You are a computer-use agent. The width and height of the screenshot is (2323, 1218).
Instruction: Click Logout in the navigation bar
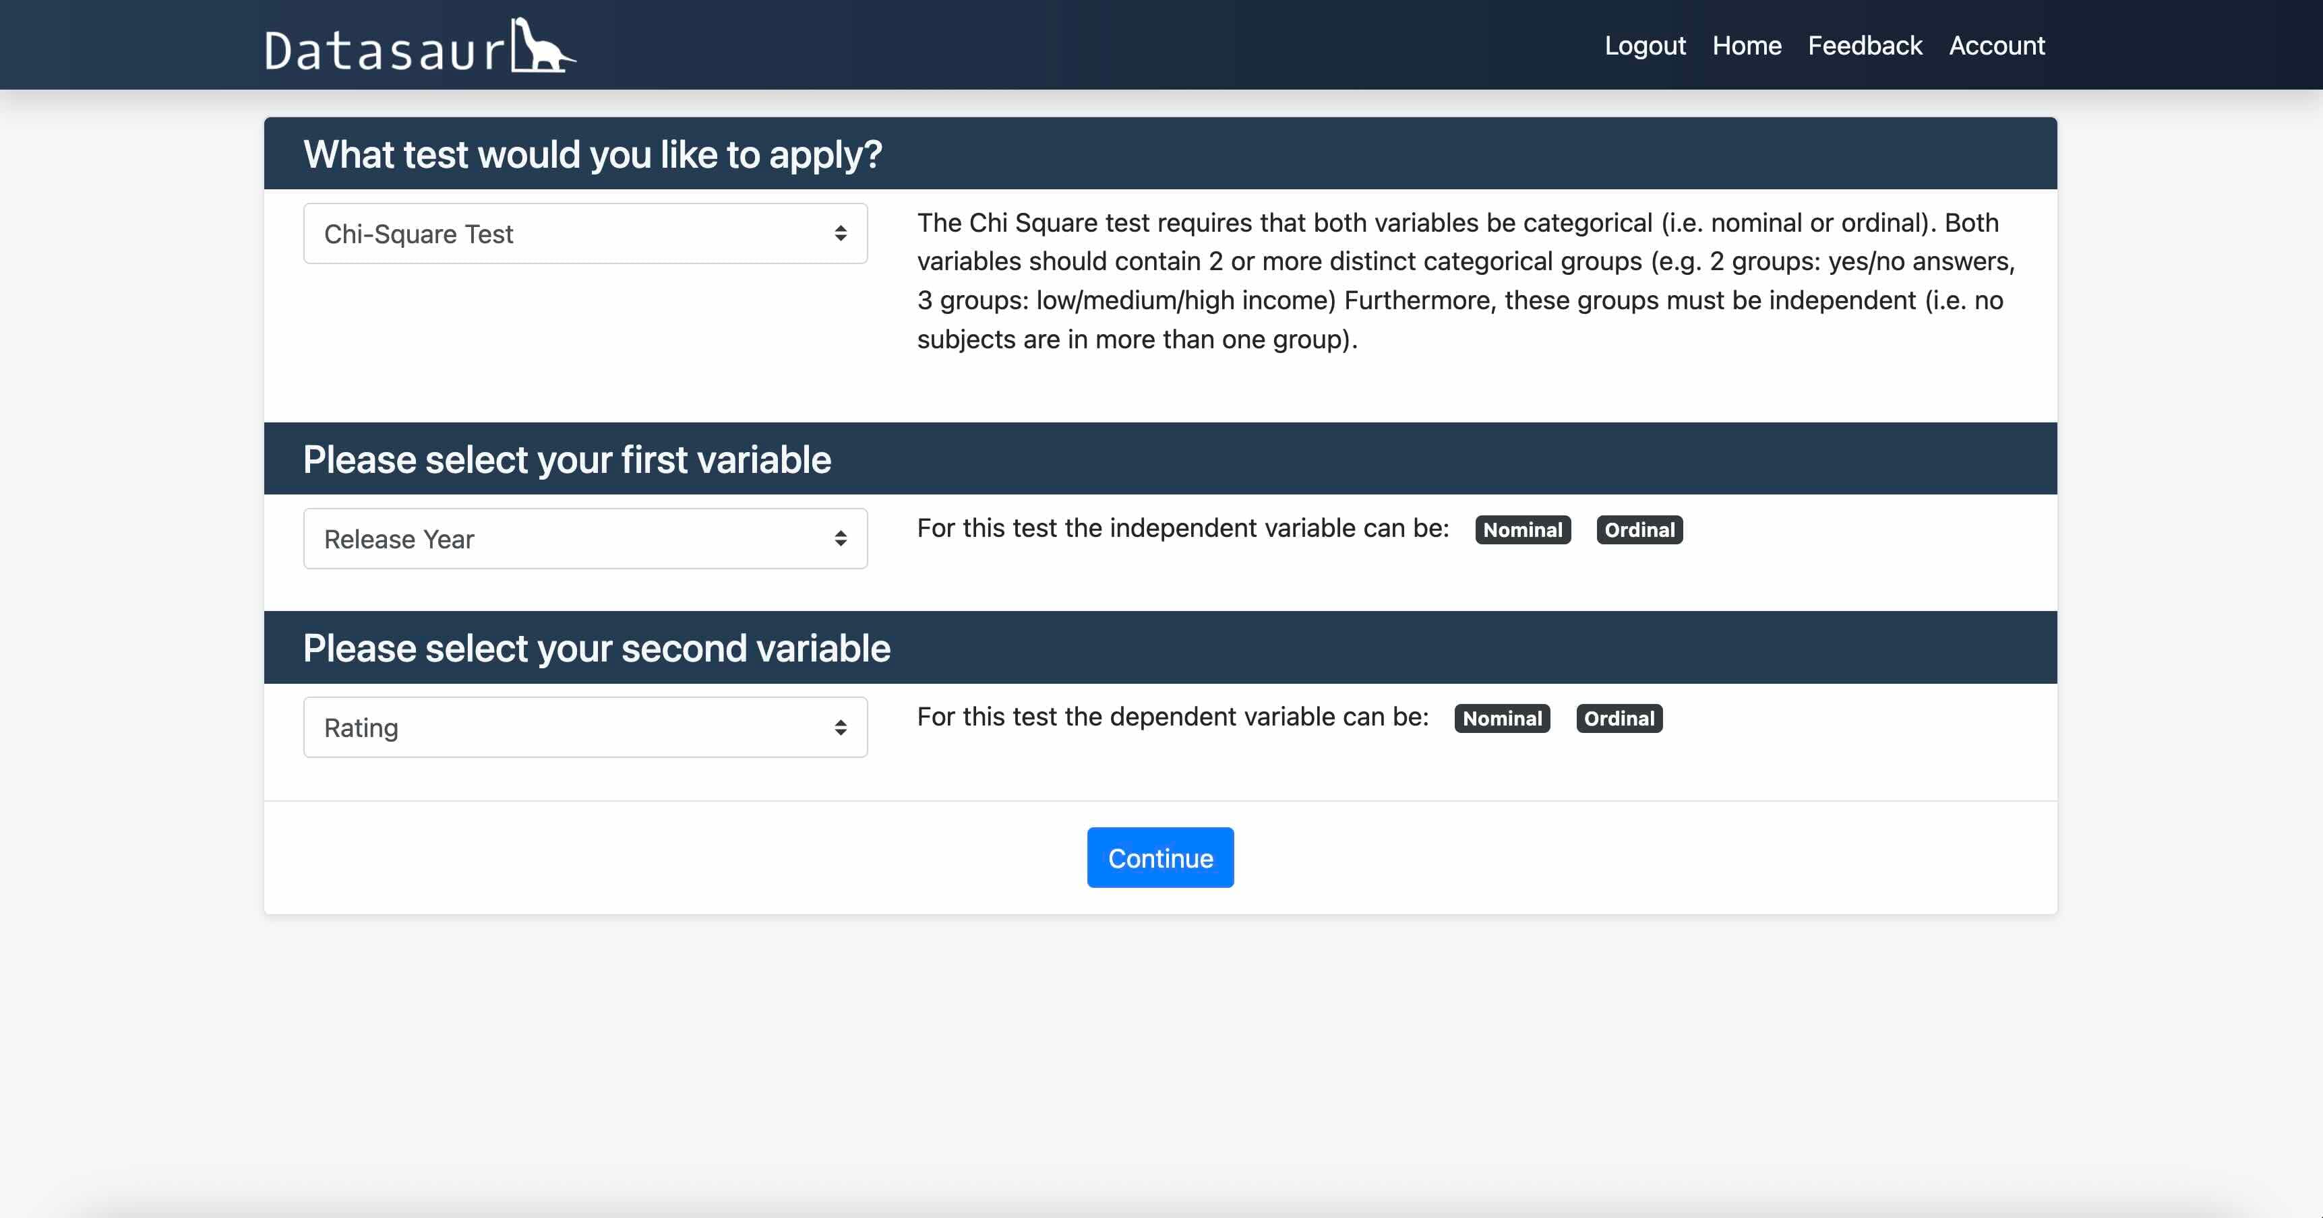tap(1645, 46)
